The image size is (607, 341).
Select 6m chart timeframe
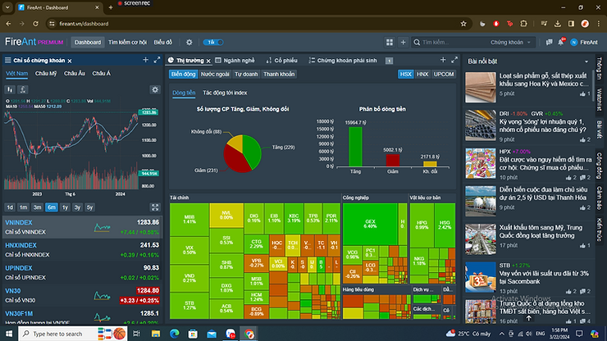[51, 207]
